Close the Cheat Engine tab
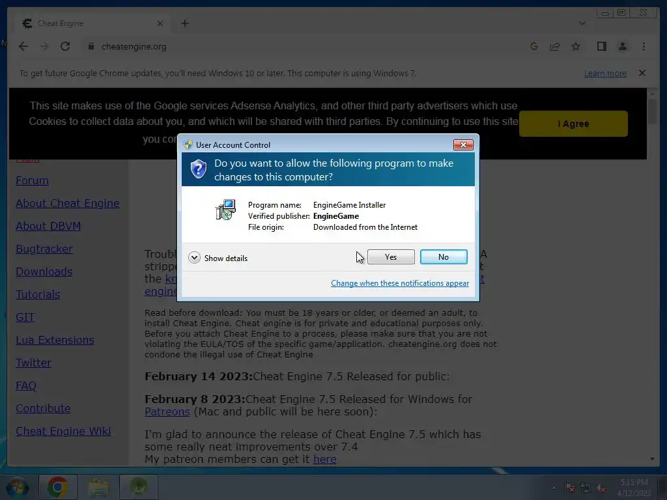667x500 pixels. (x=160, y=23)
